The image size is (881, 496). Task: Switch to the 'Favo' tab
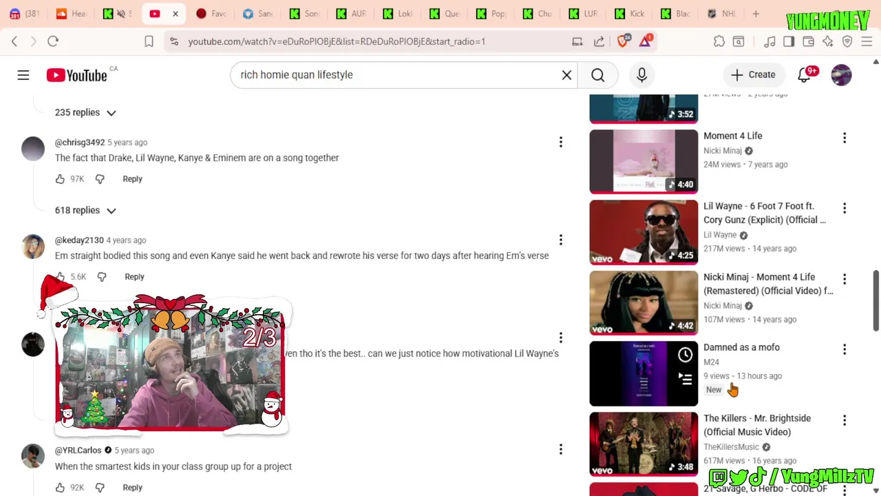tap(211, 14)
